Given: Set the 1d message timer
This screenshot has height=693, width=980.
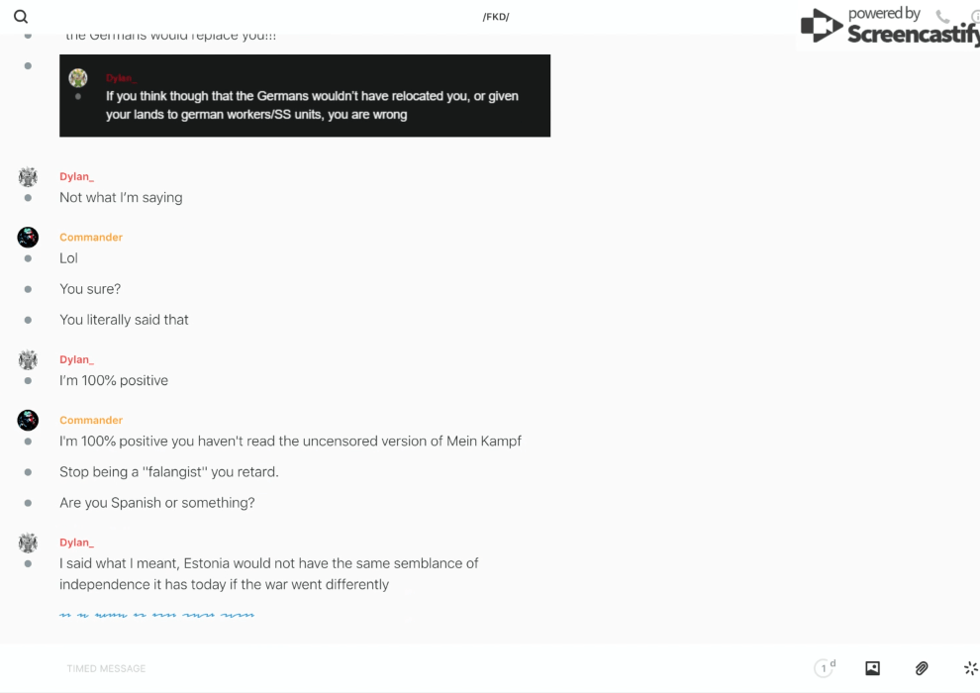Looking at the screenshot, I should [825, 668].
